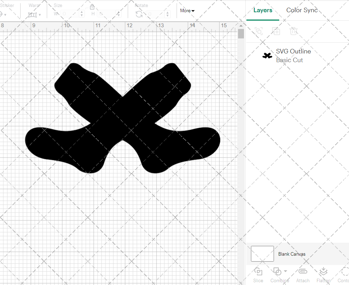Viewport: 349px width, 285px height.
Task: Open the Color Sync tab
Action: (302, 10)
